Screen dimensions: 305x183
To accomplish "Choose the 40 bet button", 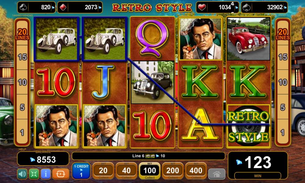I will point(126,170).
